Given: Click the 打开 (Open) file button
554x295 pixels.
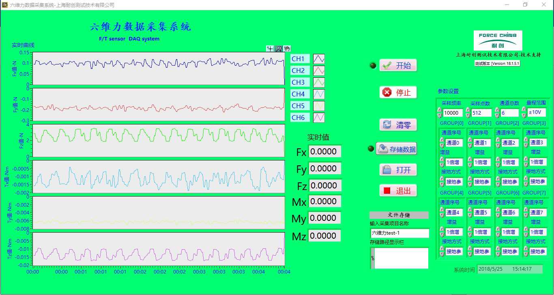Looking at the screenshot, I should 398,170.
